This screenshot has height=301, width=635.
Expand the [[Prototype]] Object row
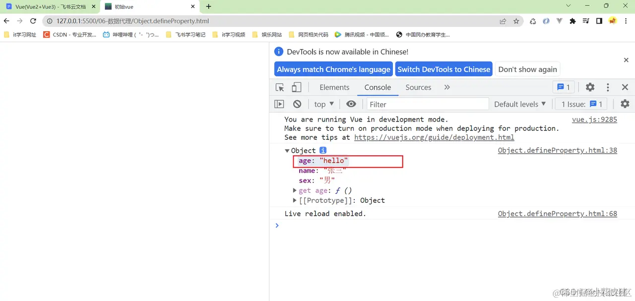click(x=296, y=200)
